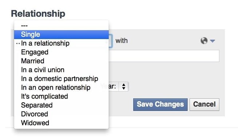
Task: Select the blank '---' option
Action: click(x=62, y=26)
